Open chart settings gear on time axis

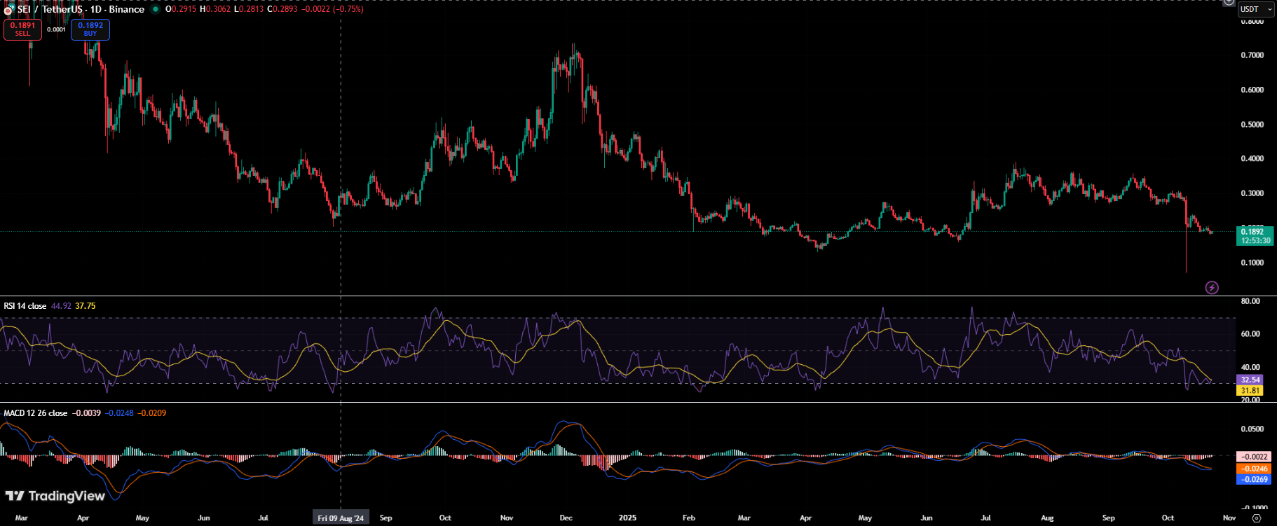point(1256,518)
